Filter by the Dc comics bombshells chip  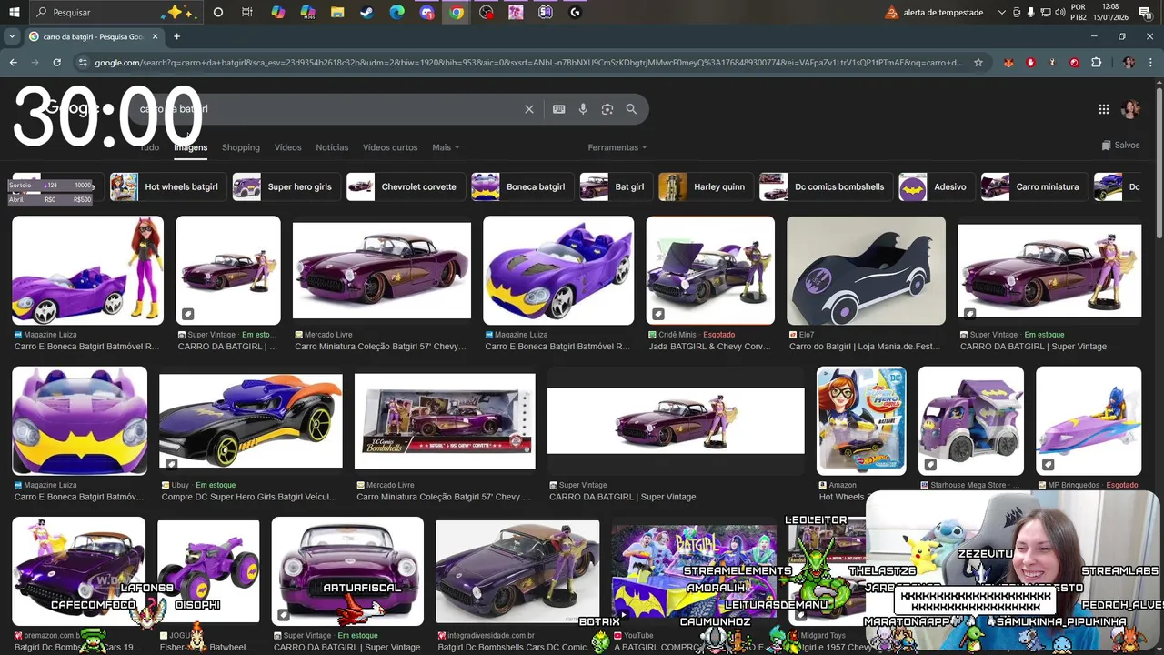pyautogui.click(x=824, y=186)
